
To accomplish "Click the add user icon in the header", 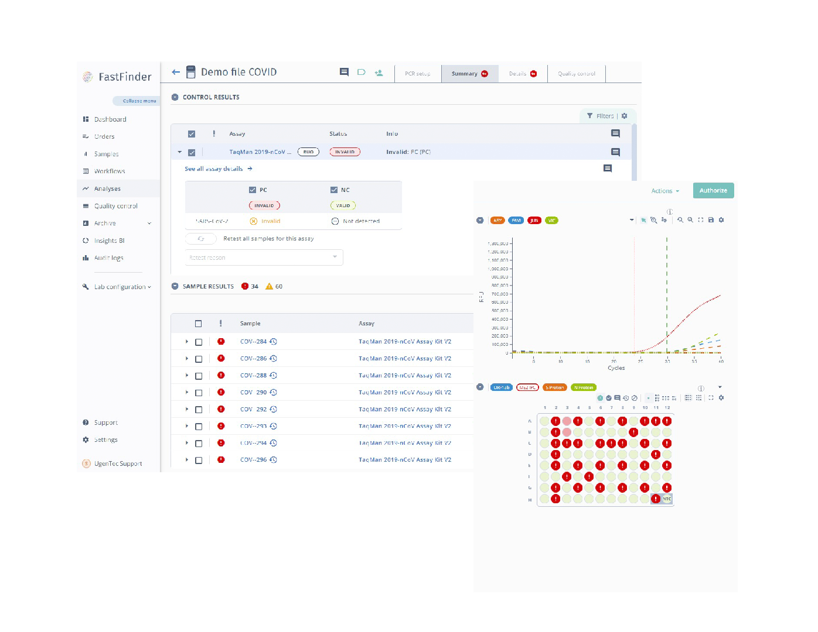I will (379, 73).
